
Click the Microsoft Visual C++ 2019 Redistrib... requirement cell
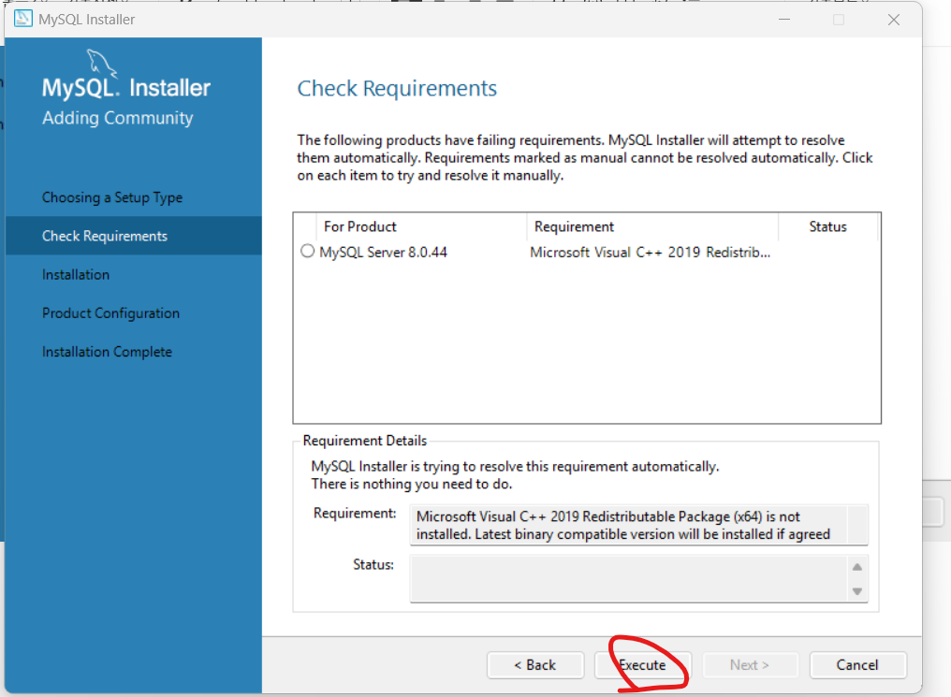[x=651, y=252]
